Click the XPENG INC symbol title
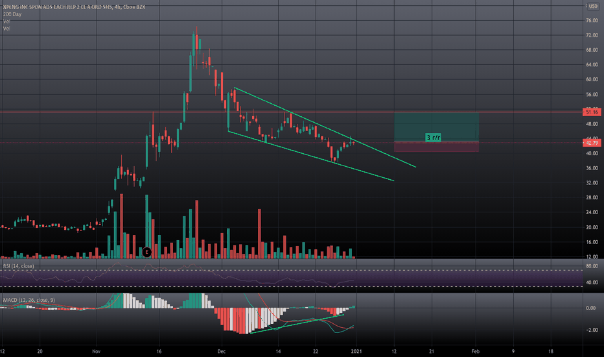The width and height of the screenshot is (604, 357). pos(74,7)
